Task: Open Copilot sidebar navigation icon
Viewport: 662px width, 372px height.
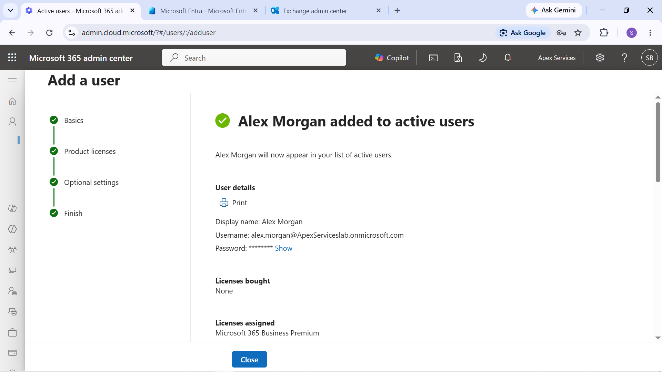Action: 12,208
